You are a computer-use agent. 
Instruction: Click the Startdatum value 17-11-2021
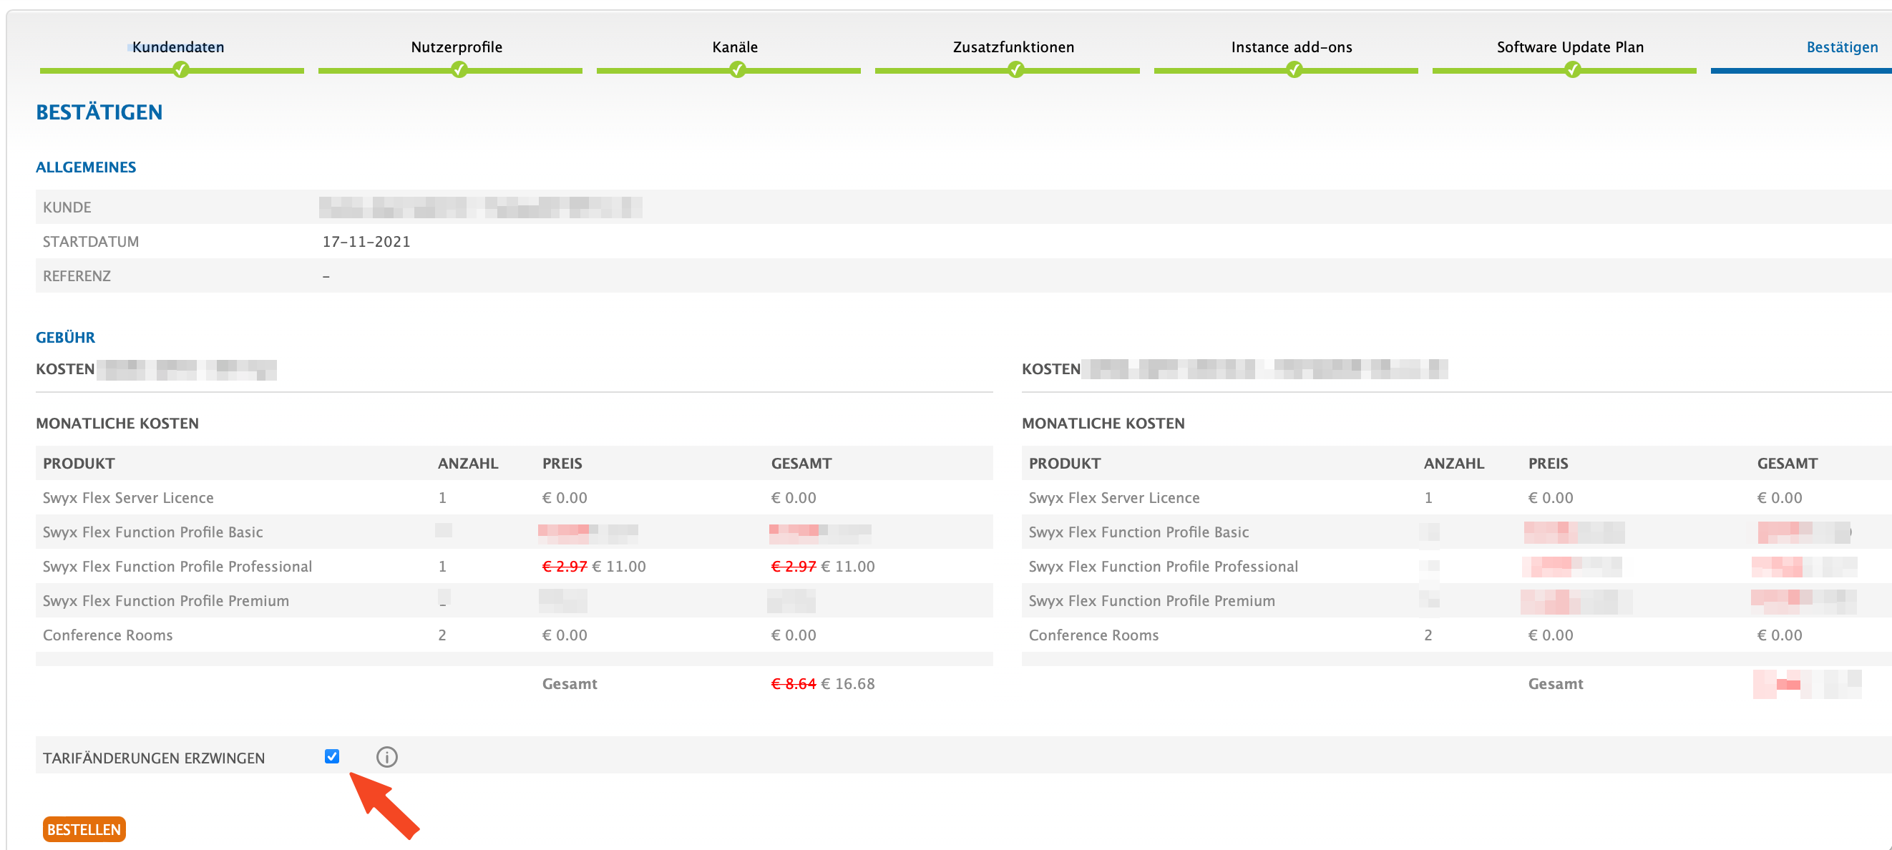pyautogui.click(x=366, y=242)
